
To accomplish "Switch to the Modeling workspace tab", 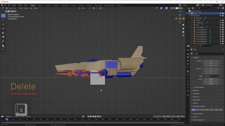I will [40, 6].
